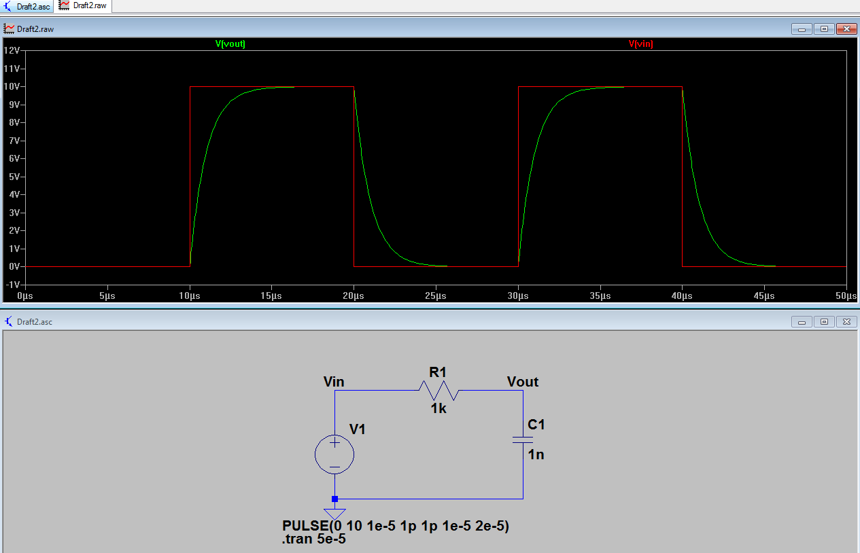Click the Vout net label
The image size is (860, 553).
(x=522, y=382)
